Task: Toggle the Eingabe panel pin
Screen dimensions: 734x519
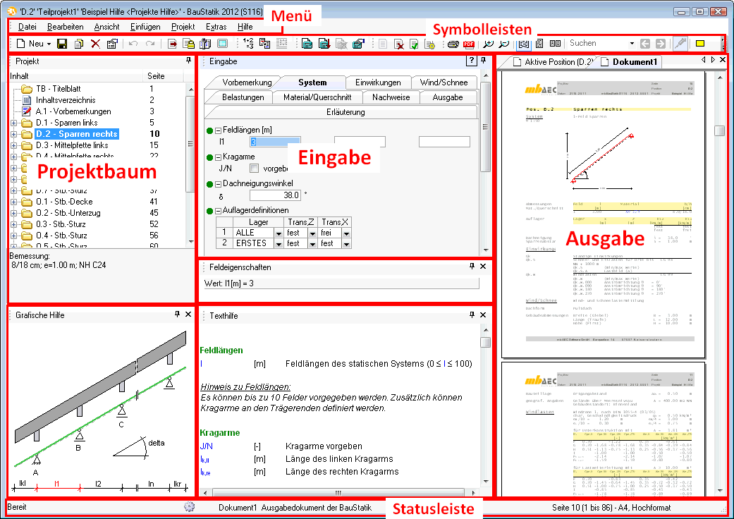Action: [x=483, y=61]
